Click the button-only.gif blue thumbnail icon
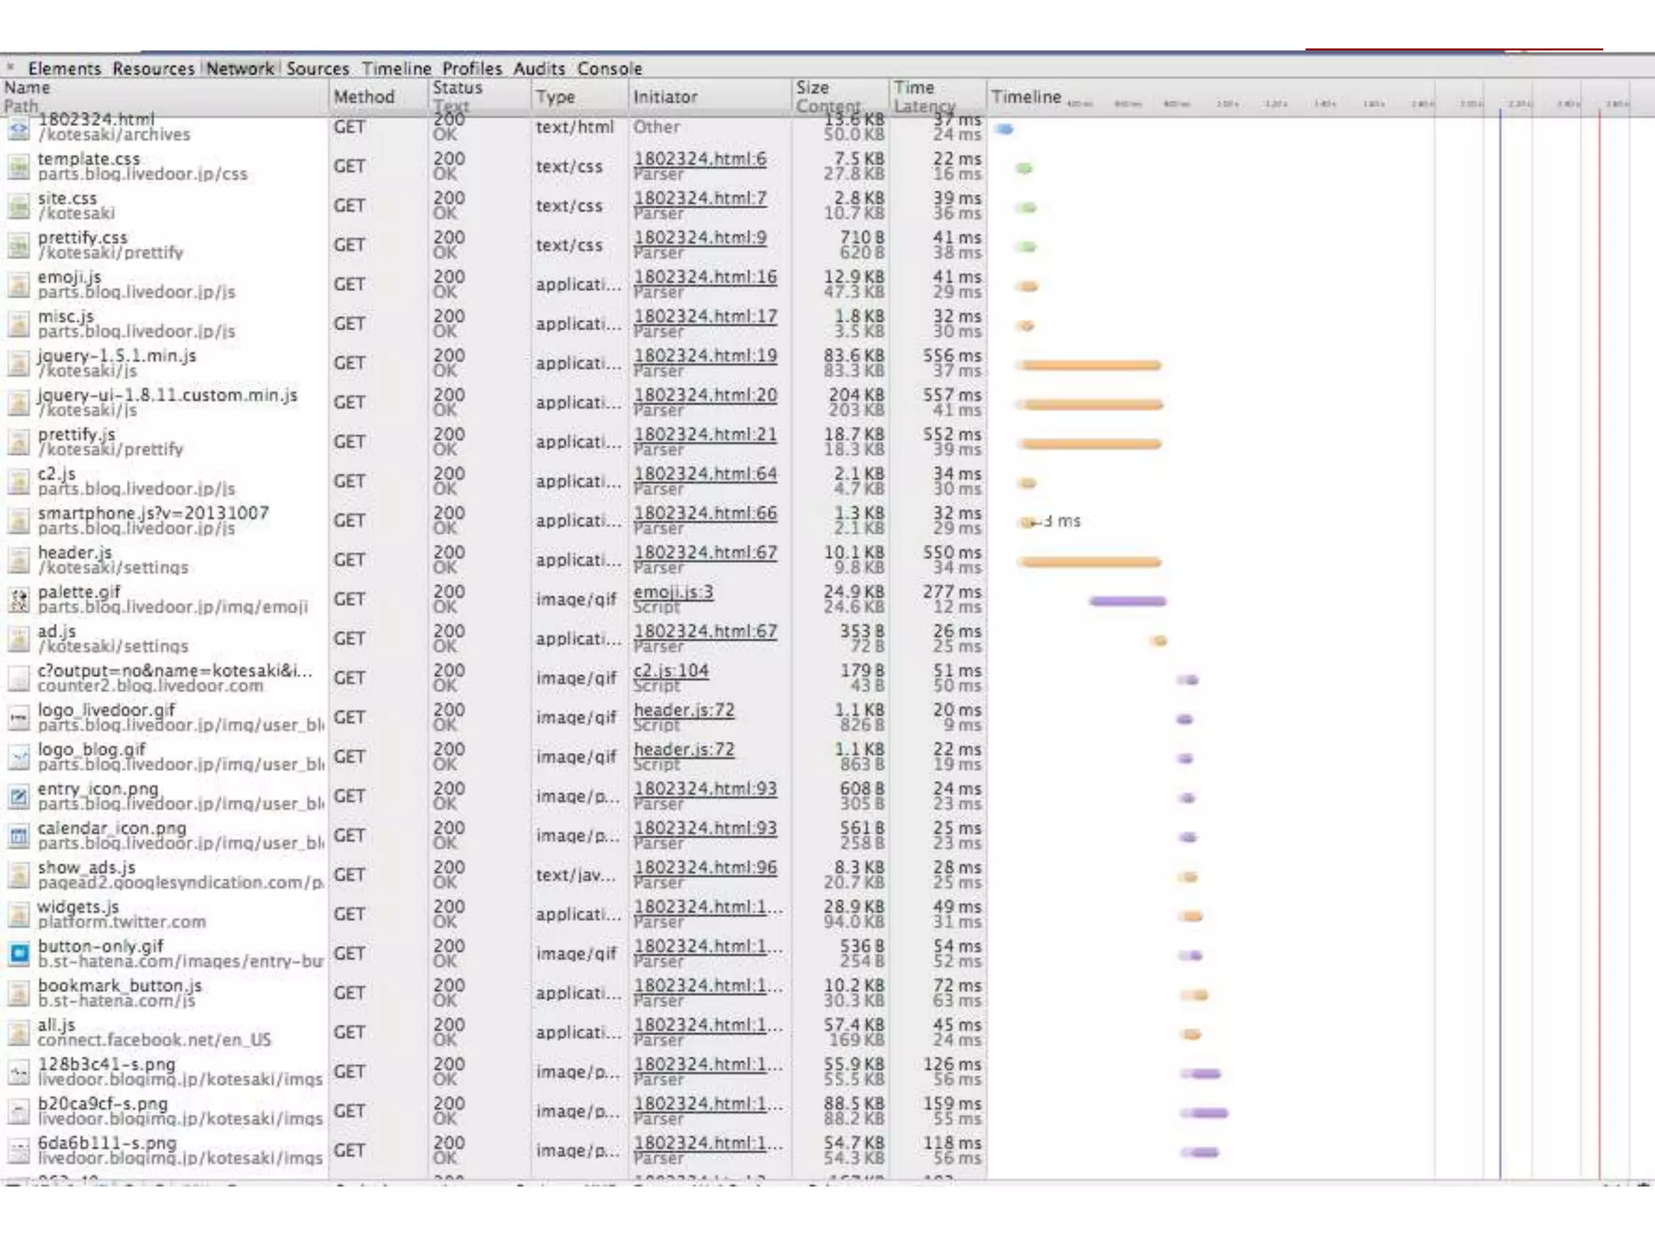The image size is (1655, 1241). click(18, 954)
